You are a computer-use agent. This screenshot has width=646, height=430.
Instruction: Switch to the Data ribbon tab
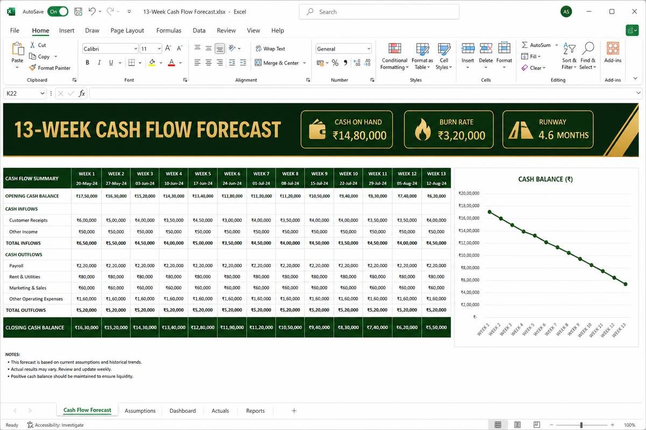pos(199,31)
